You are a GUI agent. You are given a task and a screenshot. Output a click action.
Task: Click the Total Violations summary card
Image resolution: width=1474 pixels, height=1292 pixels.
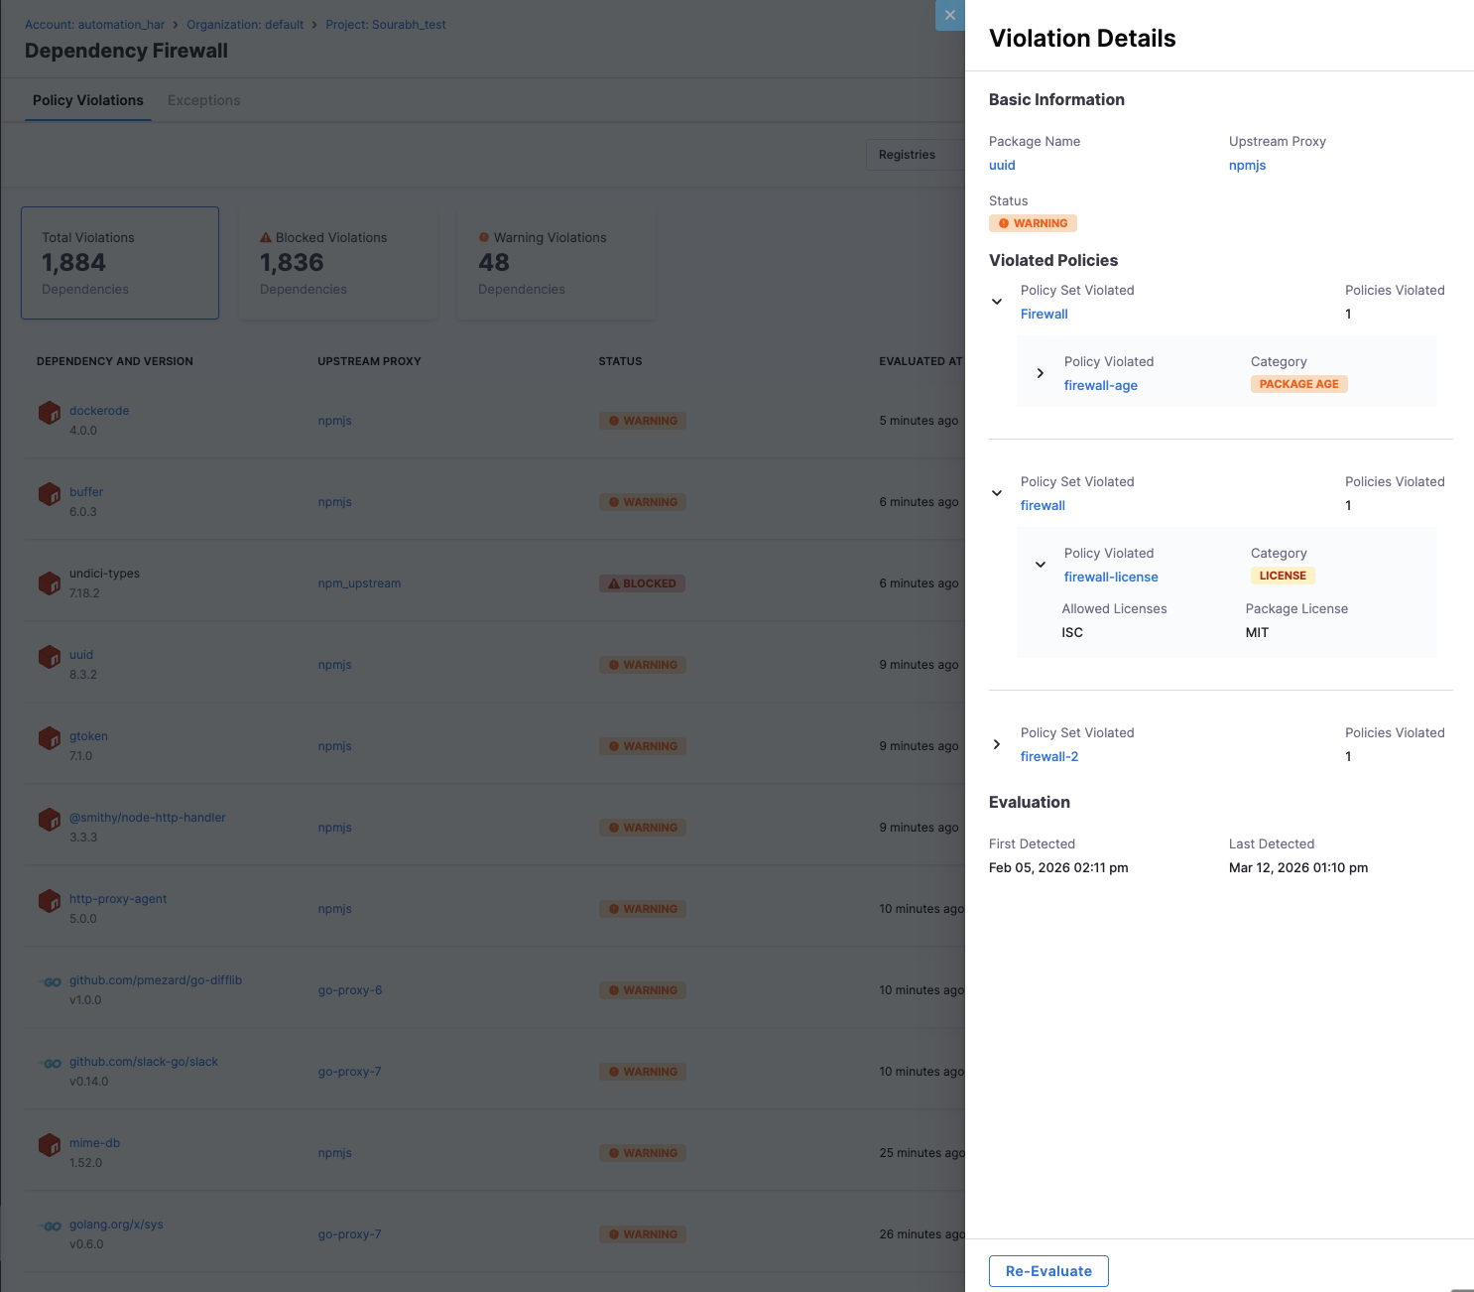(x=119, y=262)
